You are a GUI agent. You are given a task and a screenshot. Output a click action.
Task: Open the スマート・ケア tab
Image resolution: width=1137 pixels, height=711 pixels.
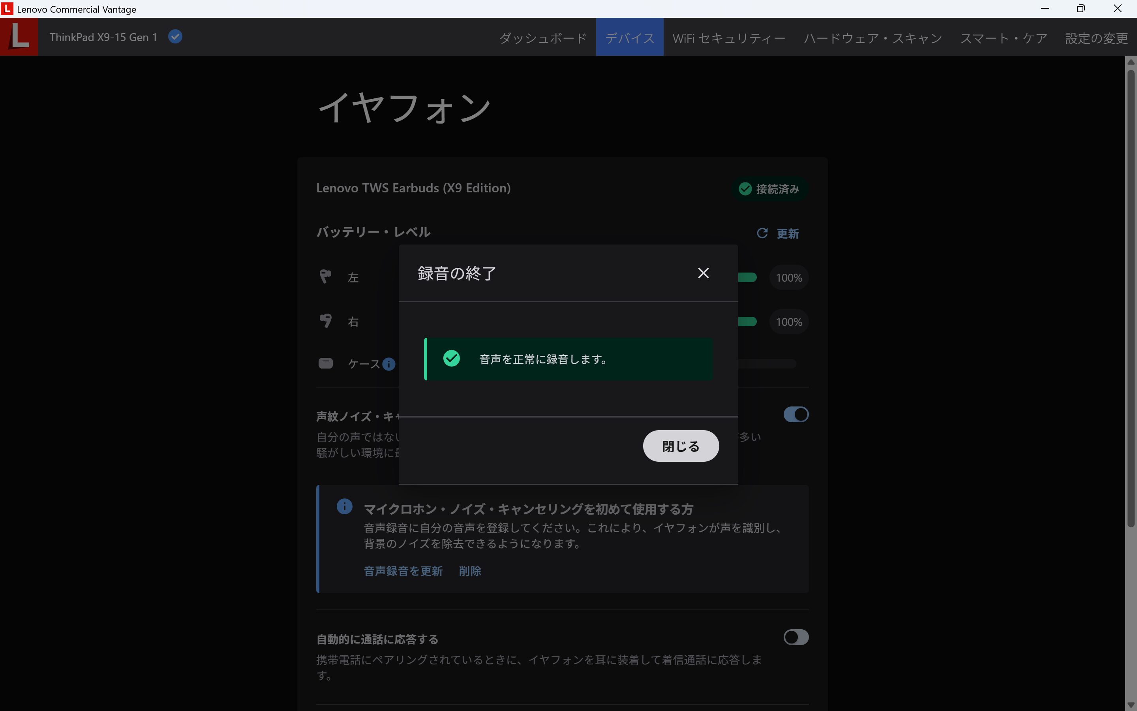pyautogui.click(x=1004, y=37)
